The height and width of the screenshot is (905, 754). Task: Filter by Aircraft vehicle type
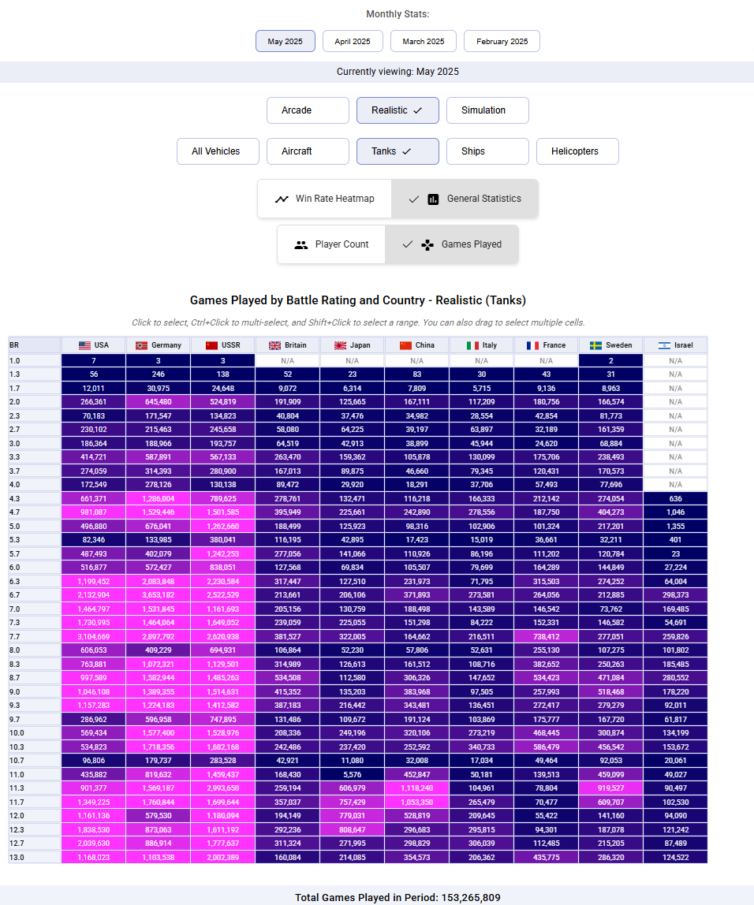pos(308,151)
